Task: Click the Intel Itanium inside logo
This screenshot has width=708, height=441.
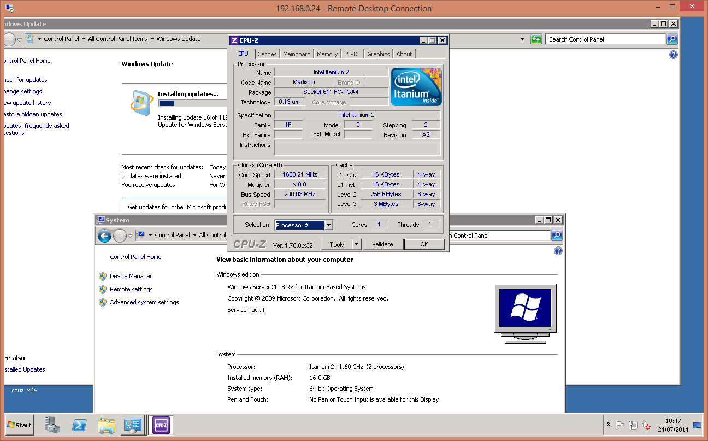Action: pos(416,87)
